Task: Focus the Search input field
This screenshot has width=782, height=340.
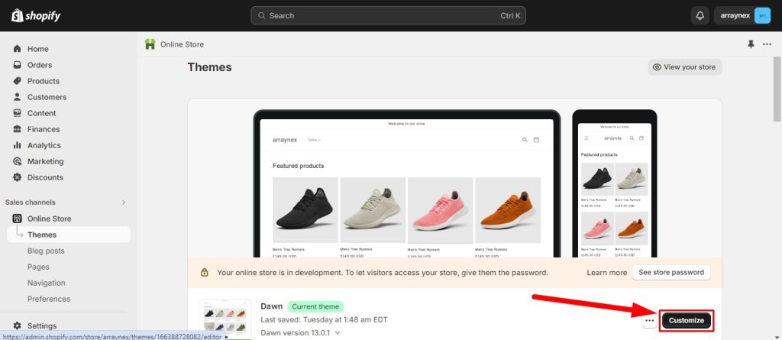Action: [x=388, y=15]
